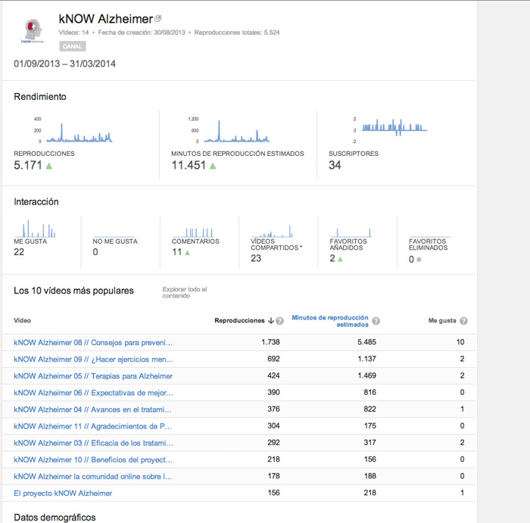
Task: Click the NO ME GUSTA count 0
Action: (x=95, y=252)
